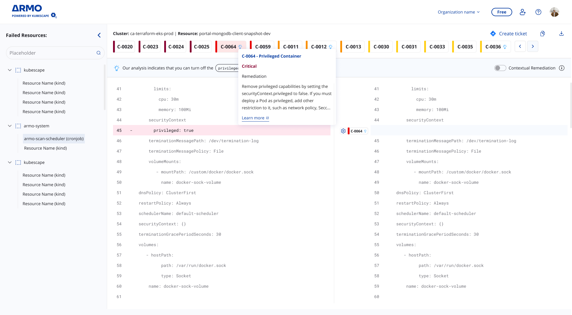The height and width of the screenshot is (315, 572).
Task: Focus the Placeholder search field
Action: click(55, 53)
